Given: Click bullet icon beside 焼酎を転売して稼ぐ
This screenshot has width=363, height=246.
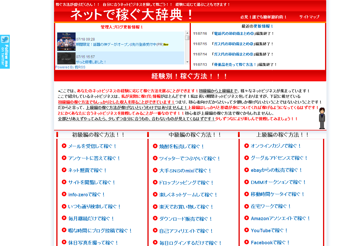Looking at the screenshot, I should click(x=155, y=146).
